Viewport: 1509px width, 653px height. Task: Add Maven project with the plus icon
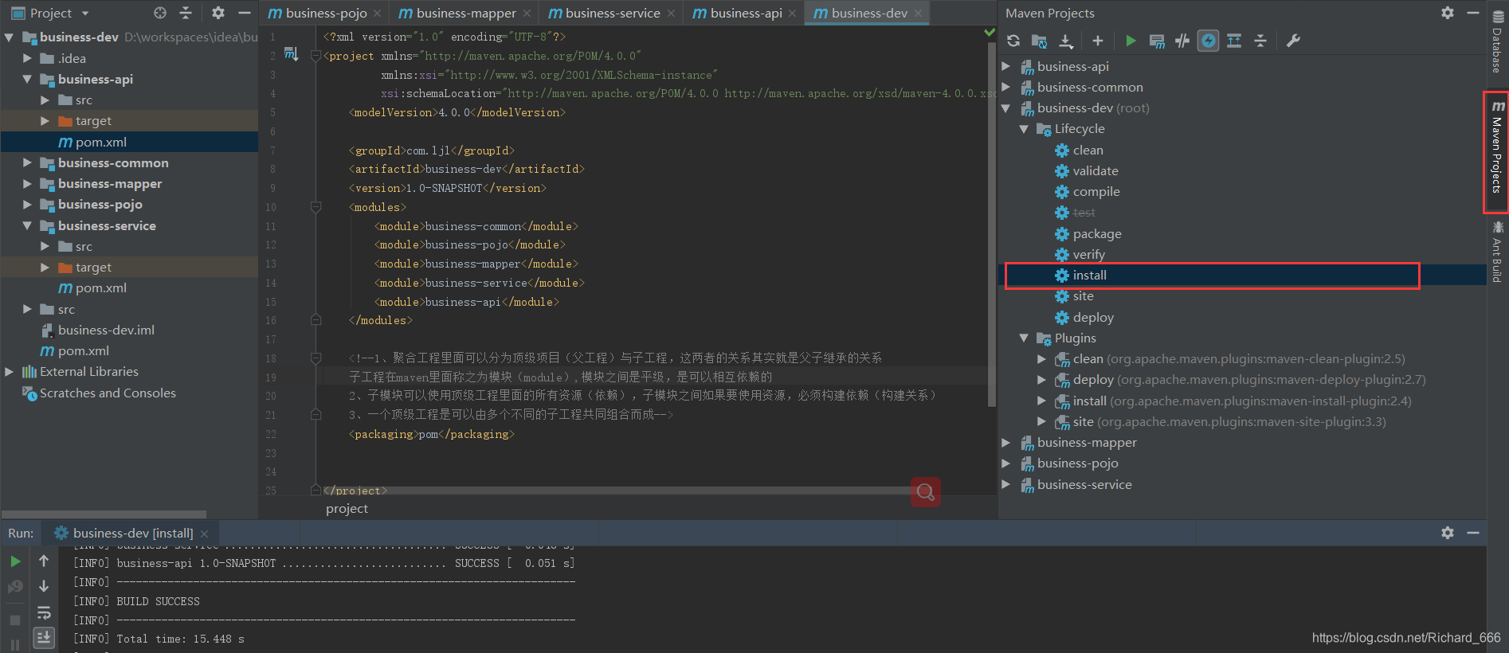(x=1098, y=41)
